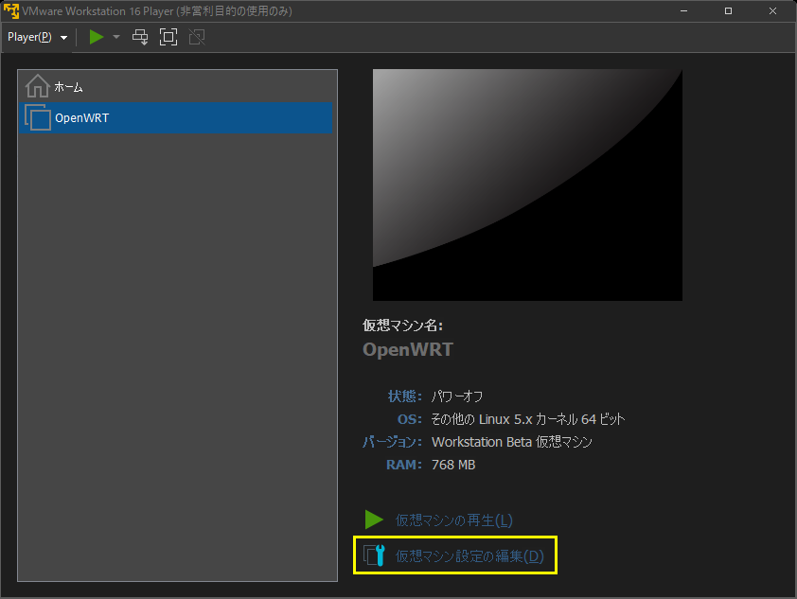Close the VMware Player window
This screenshot has width=797, height=599.
tap(772, 10)
